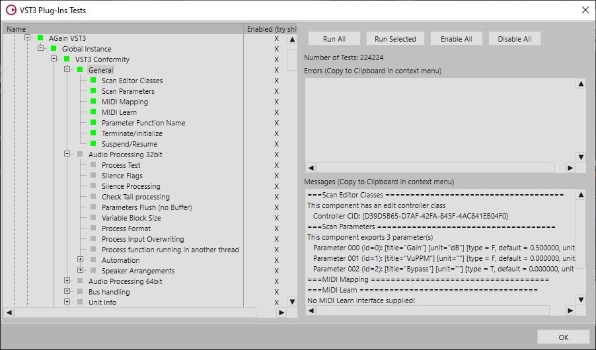Click the gray square beside Audio Processing 32bit

coord(80,154)
